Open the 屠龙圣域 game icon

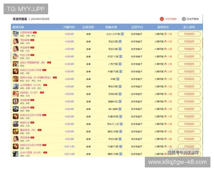click(16, 131)
